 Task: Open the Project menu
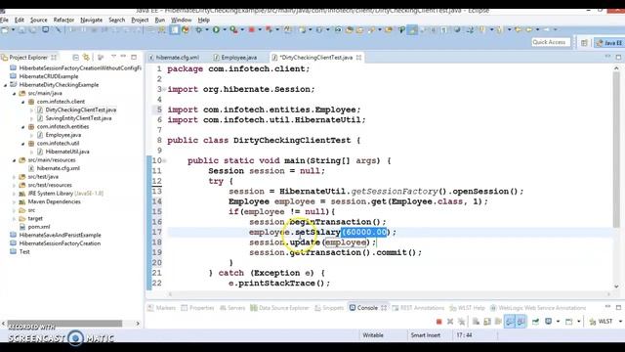[140, 20]
